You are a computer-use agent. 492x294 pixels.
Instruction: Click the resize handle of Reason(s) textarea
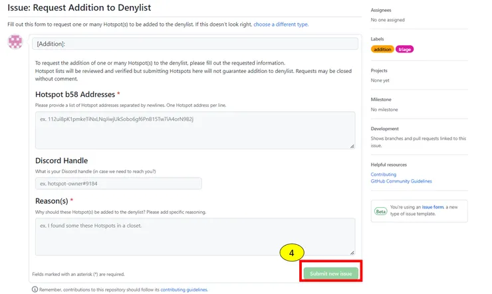point(352,252)
